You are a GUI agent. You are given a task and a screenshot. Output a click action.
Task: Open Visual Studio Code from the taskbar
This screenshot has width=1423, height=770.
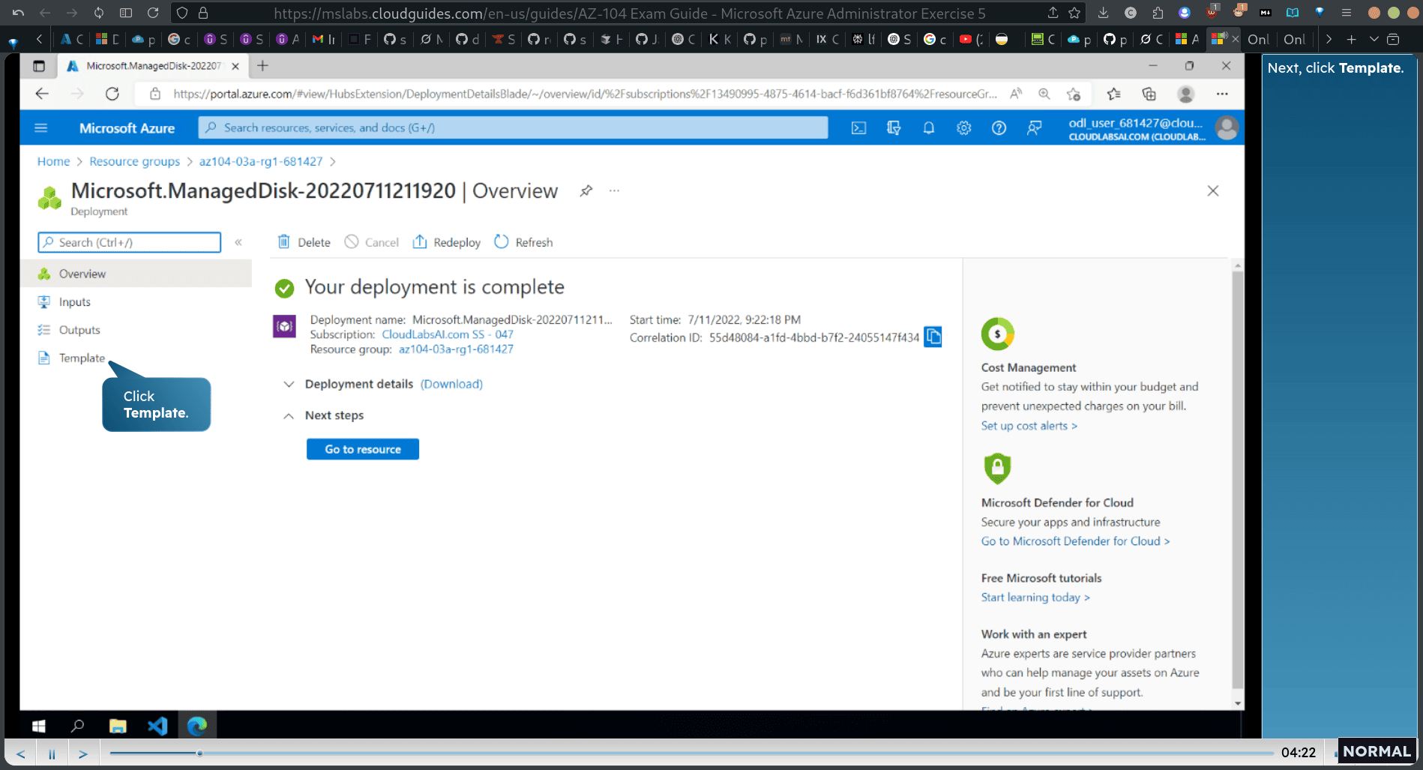click(x=157, y=726)
